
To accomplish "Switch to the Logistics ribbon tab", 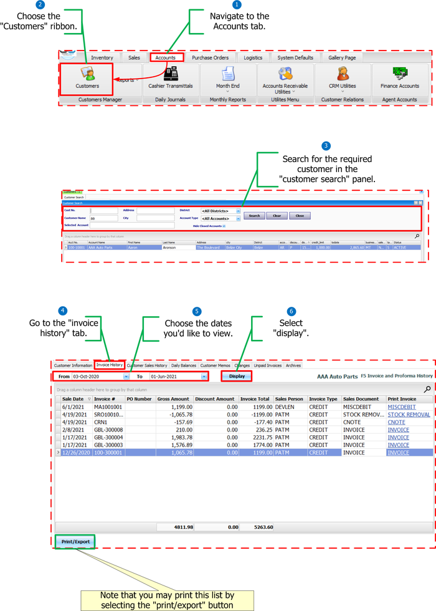I will click(253, 57).
